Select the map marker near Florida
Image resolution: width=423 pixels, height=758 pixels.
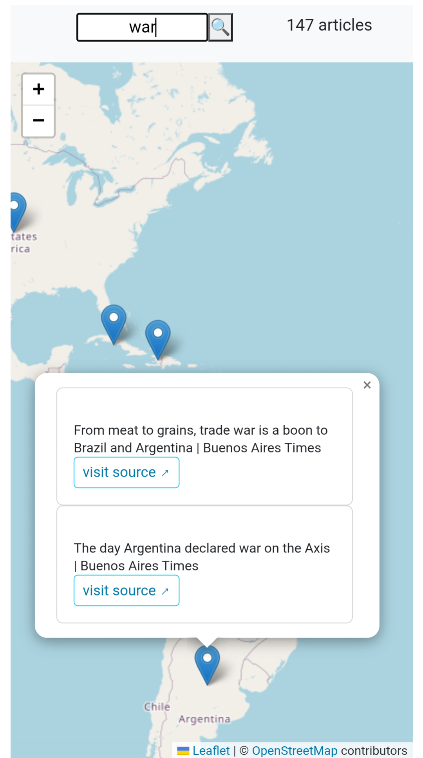coord(114,324)
